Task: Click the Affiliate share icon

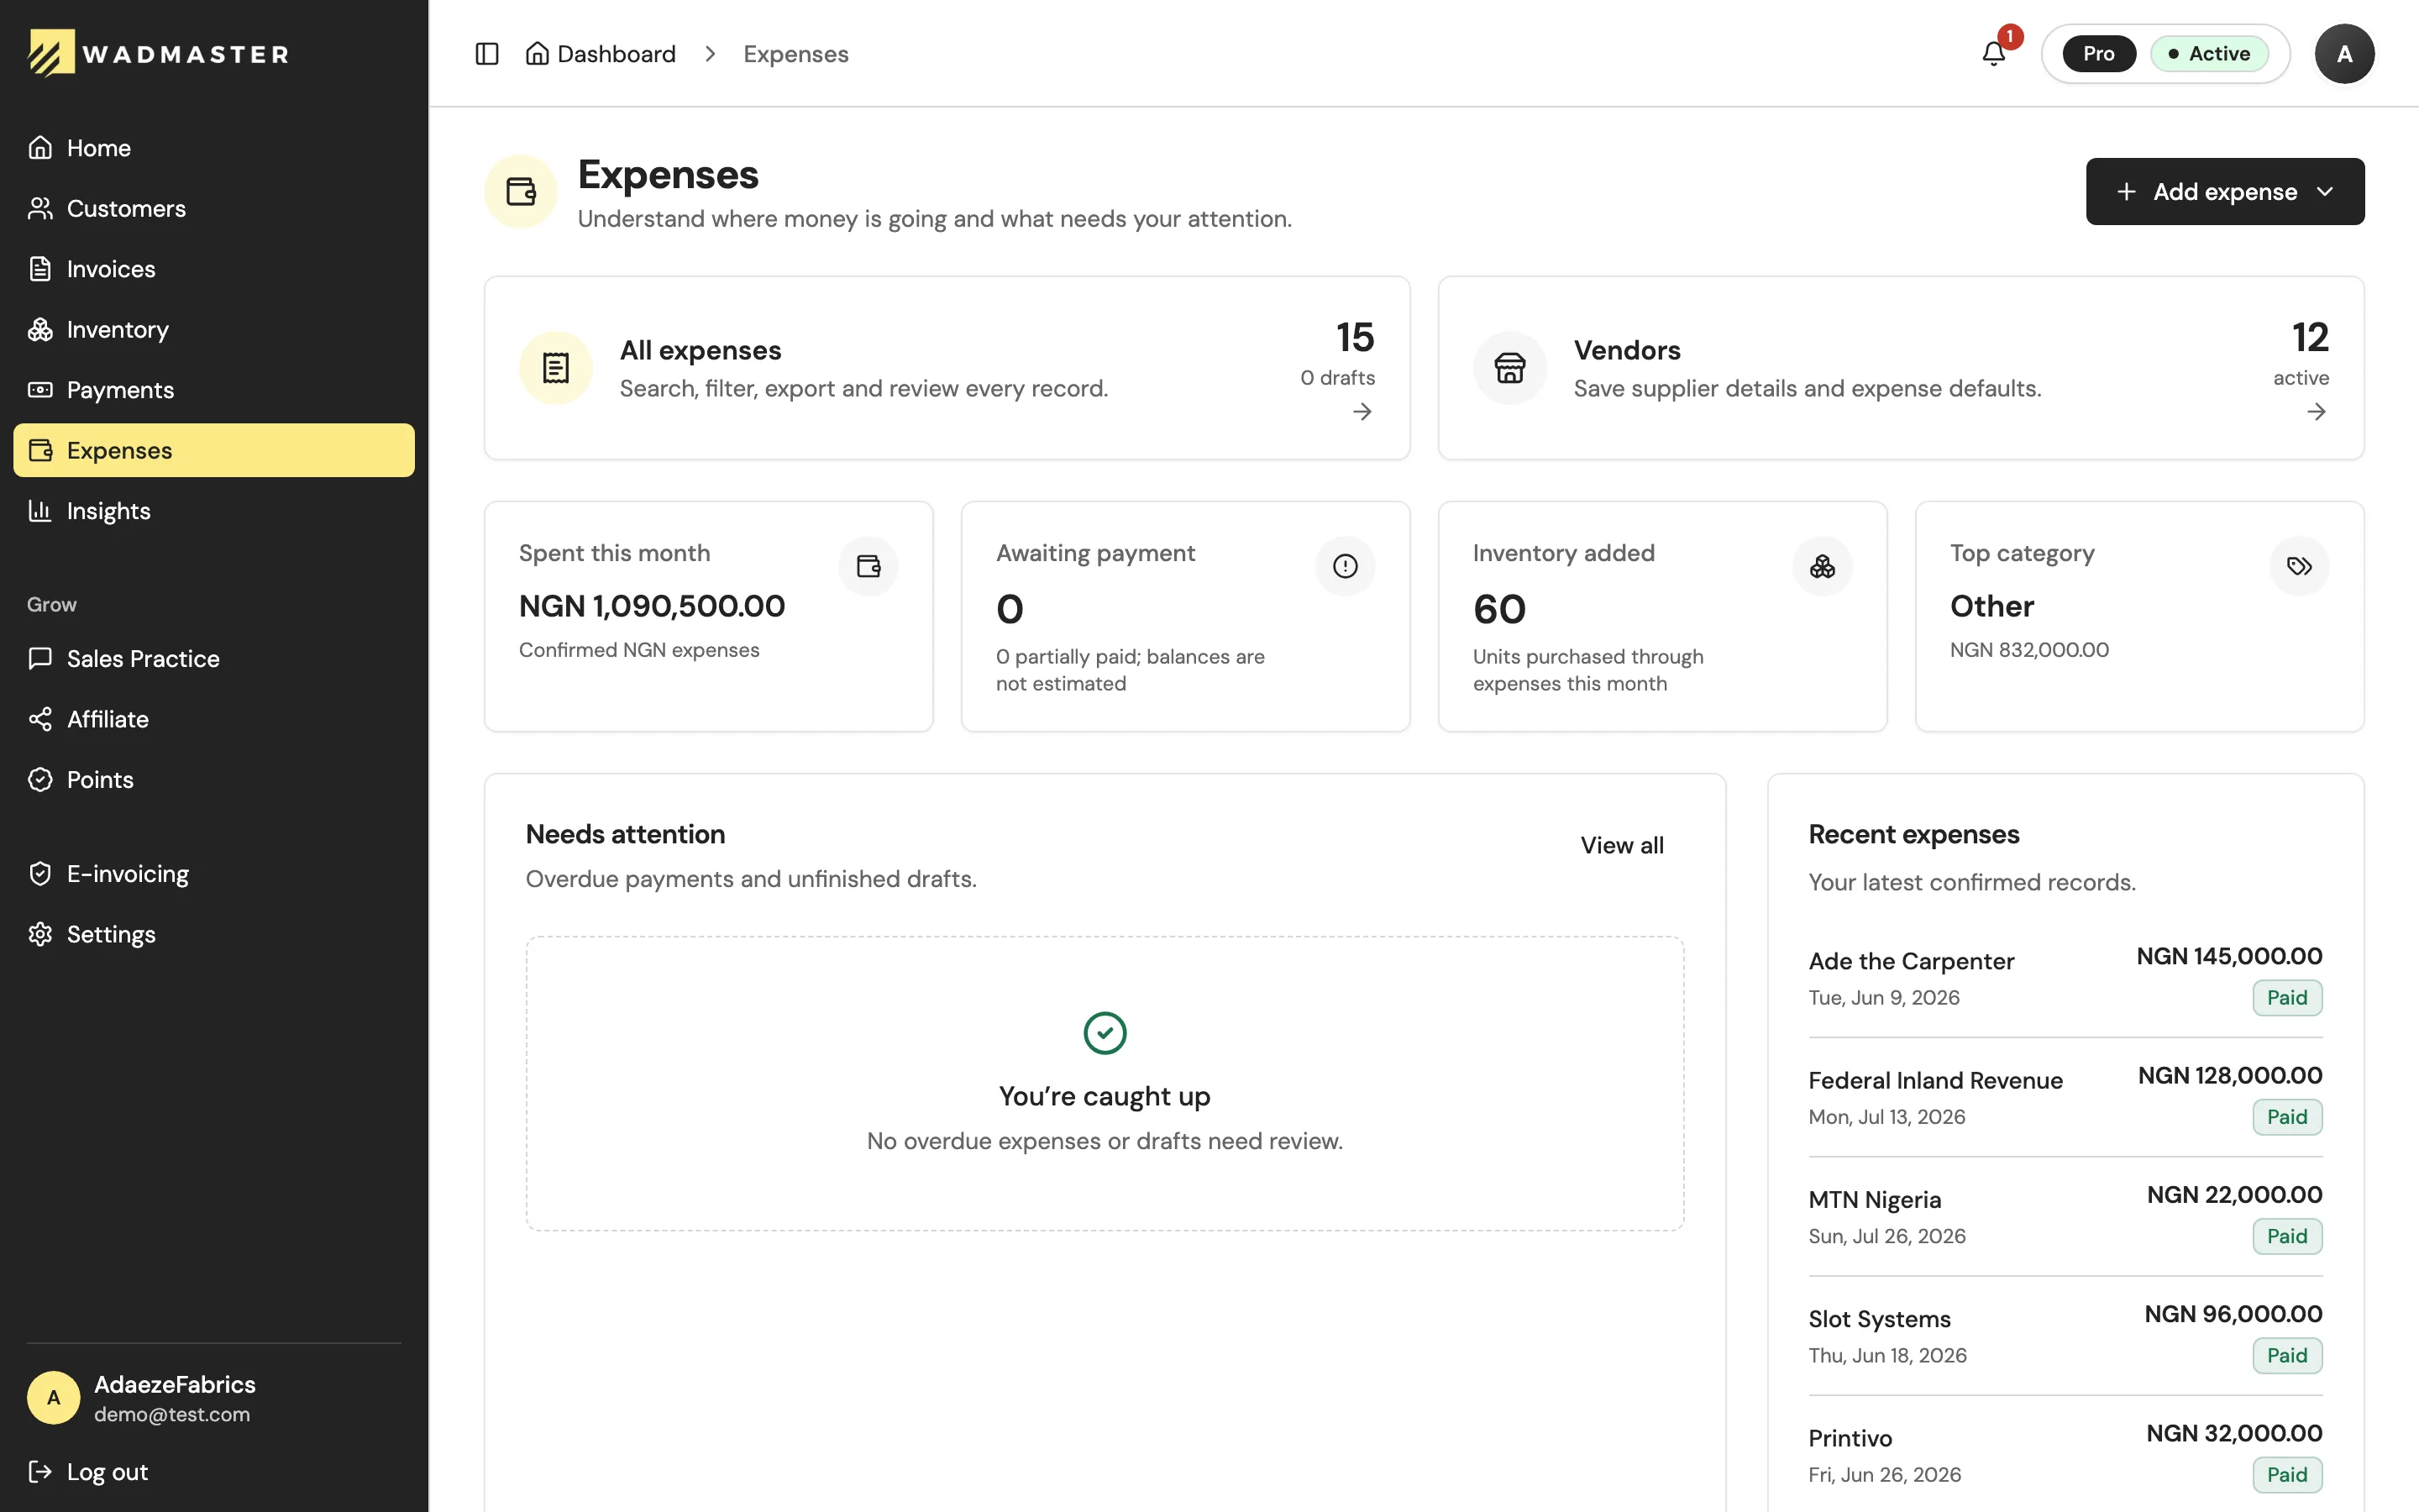Action: point(40,719)
